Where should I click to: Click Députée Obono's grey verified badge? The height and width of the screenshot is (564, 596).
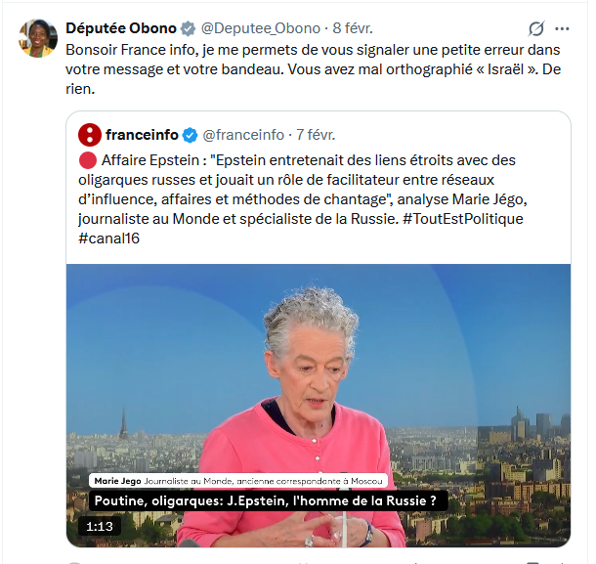(188, 28)
